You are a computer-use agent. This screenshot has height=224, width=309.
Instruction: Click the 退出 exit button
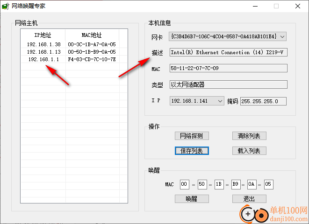pyautogui.click(x=249, y=199)
